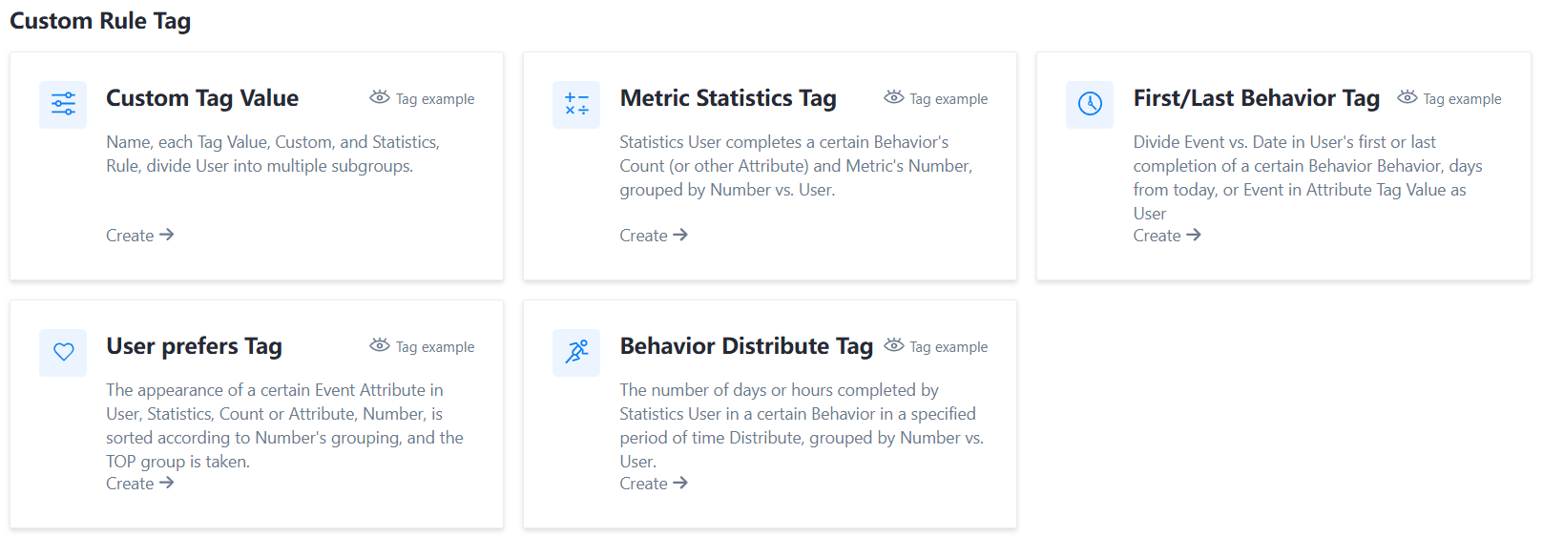This screenshot has width=1543, height=537.
Task: Select the Metric Statistics Tag card title
Action: (x=727, y=98)
